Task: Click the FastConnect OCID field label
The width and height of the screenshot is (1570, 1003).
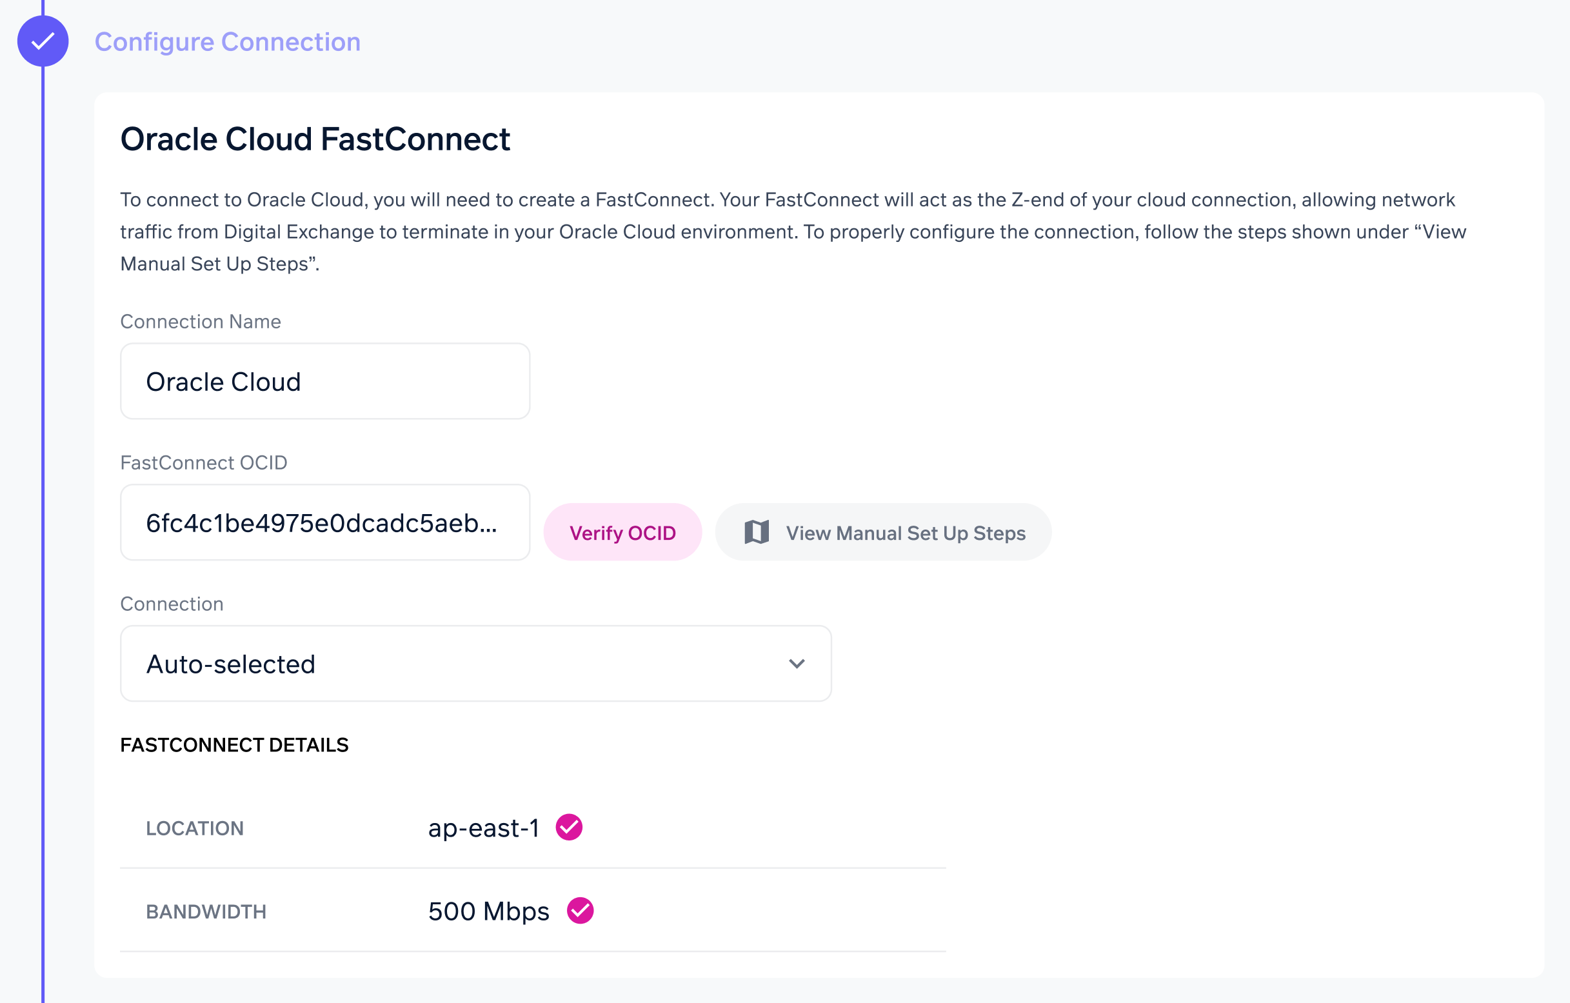Action: pyautogui.click(x=203, y=462)
